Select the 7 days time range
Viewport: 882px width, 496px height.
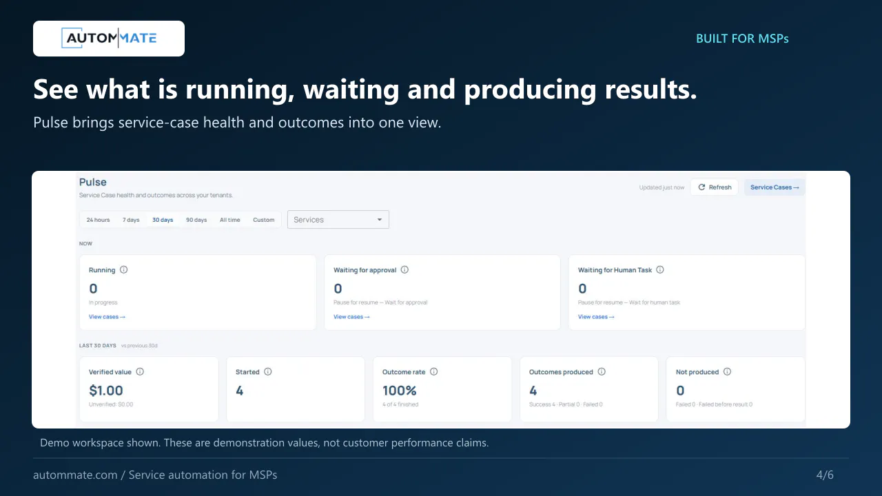(x=131, y=220)
